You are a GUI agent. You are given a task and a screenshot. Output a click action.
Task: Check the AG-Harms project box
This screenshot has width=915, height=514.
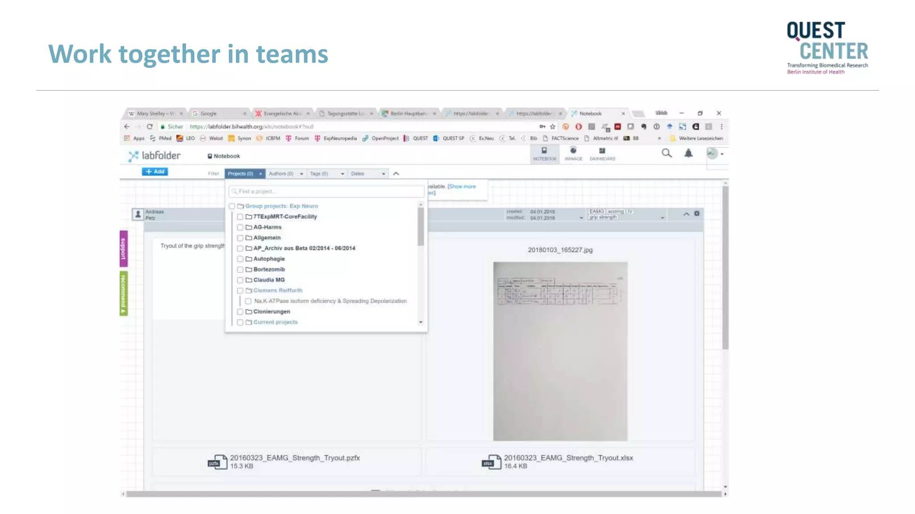240,228
